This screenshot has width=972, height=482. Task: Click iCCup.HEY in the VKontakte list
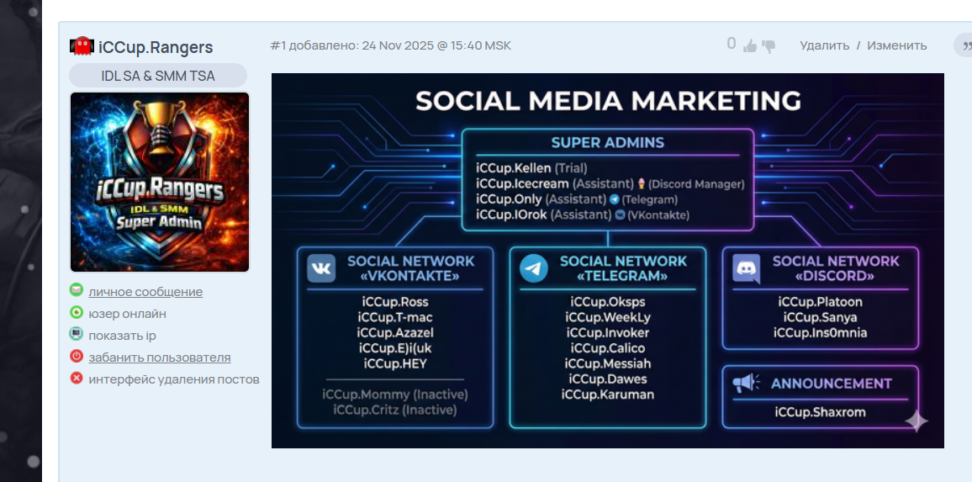395,363
